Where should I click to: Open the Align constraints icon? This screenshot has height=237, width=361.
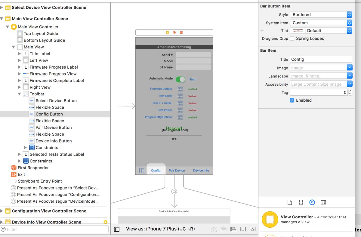233,229
